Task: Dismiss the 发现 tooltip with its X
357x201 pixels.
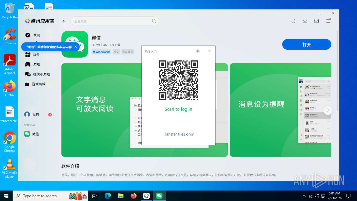Action: click(x=76, y=47)
